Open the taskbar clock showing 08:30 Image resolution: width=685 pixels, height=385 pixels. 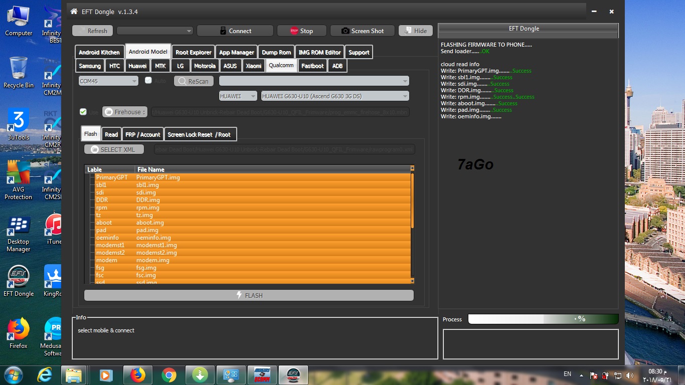(x=657, y=375)
